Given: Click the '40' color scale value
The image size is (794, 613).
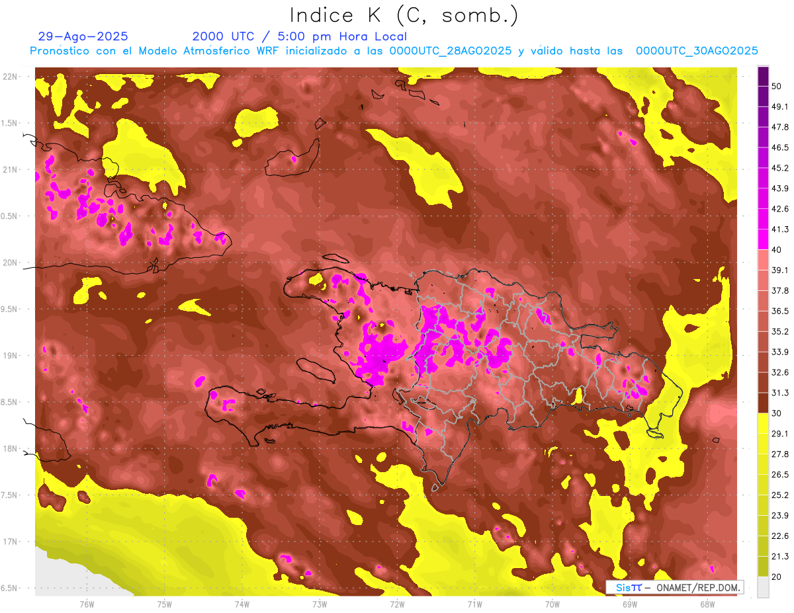Looking at the screenshot, I should [777, 250].
